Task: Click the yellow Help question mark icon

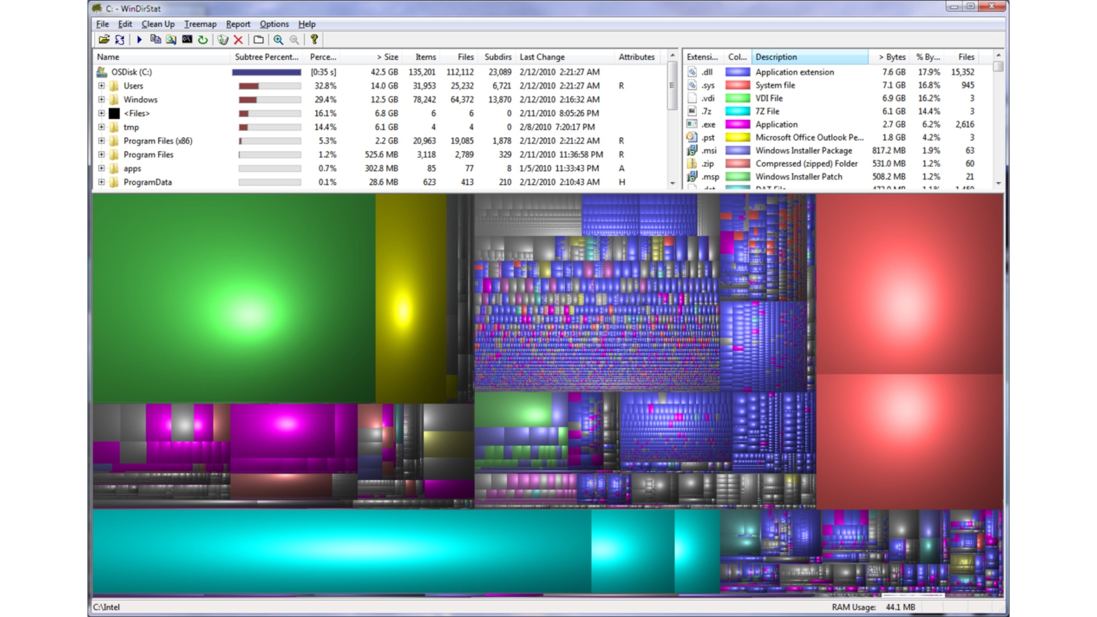Action: tap(314, 40)
